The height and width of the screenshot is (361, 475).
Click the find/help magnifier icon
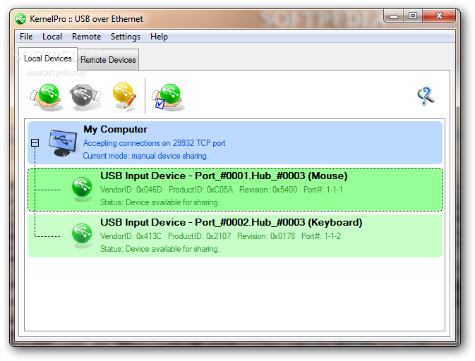pyautogui.click(x=426, y=96)
